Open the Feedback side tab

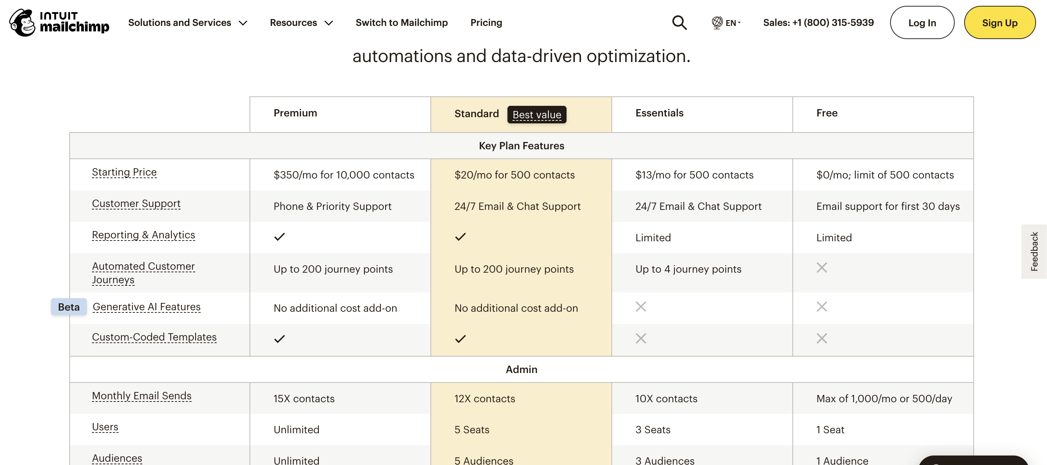tap(1034, 251)
